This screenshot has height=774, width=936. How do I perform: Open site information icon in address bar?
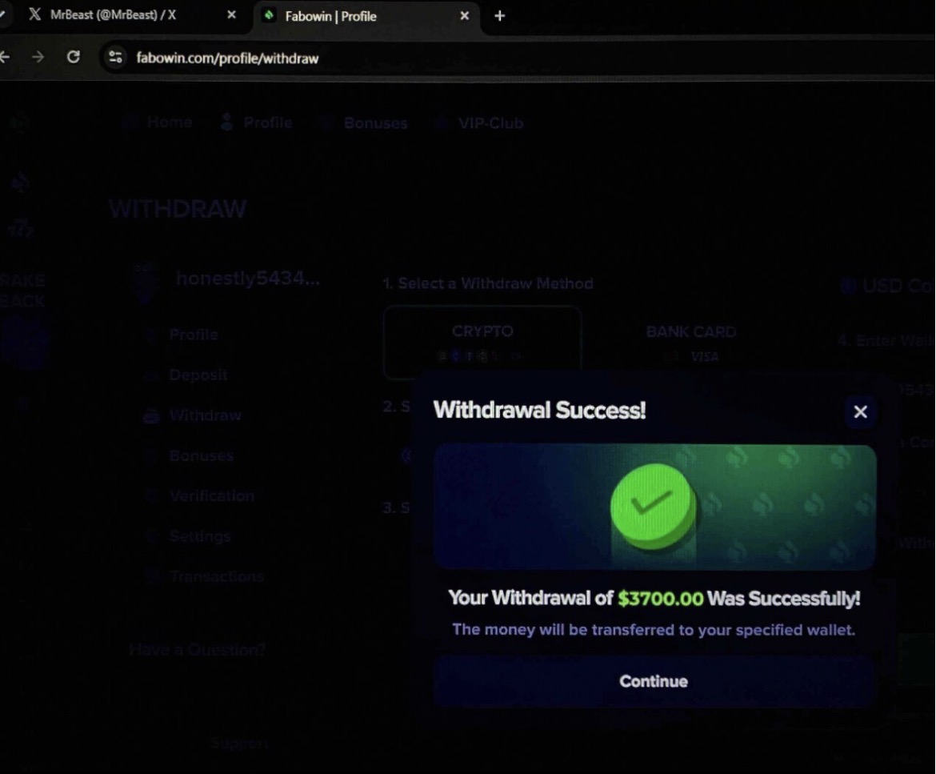coord(115,58)
